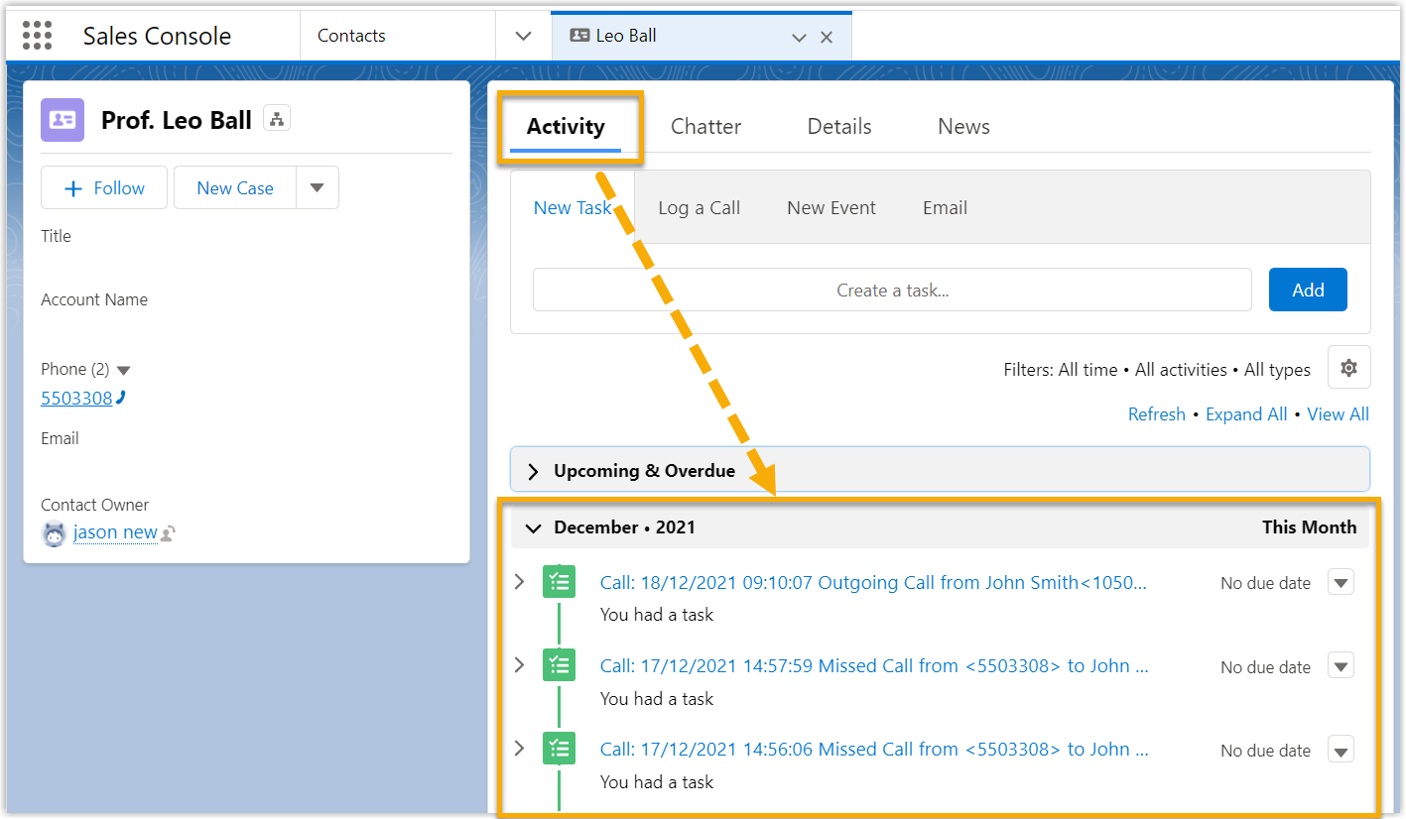Open actions menu for the 18/12/2021 outgoing call
The height and width of the screenshot is (819, 1406).
click(1341, 583)
